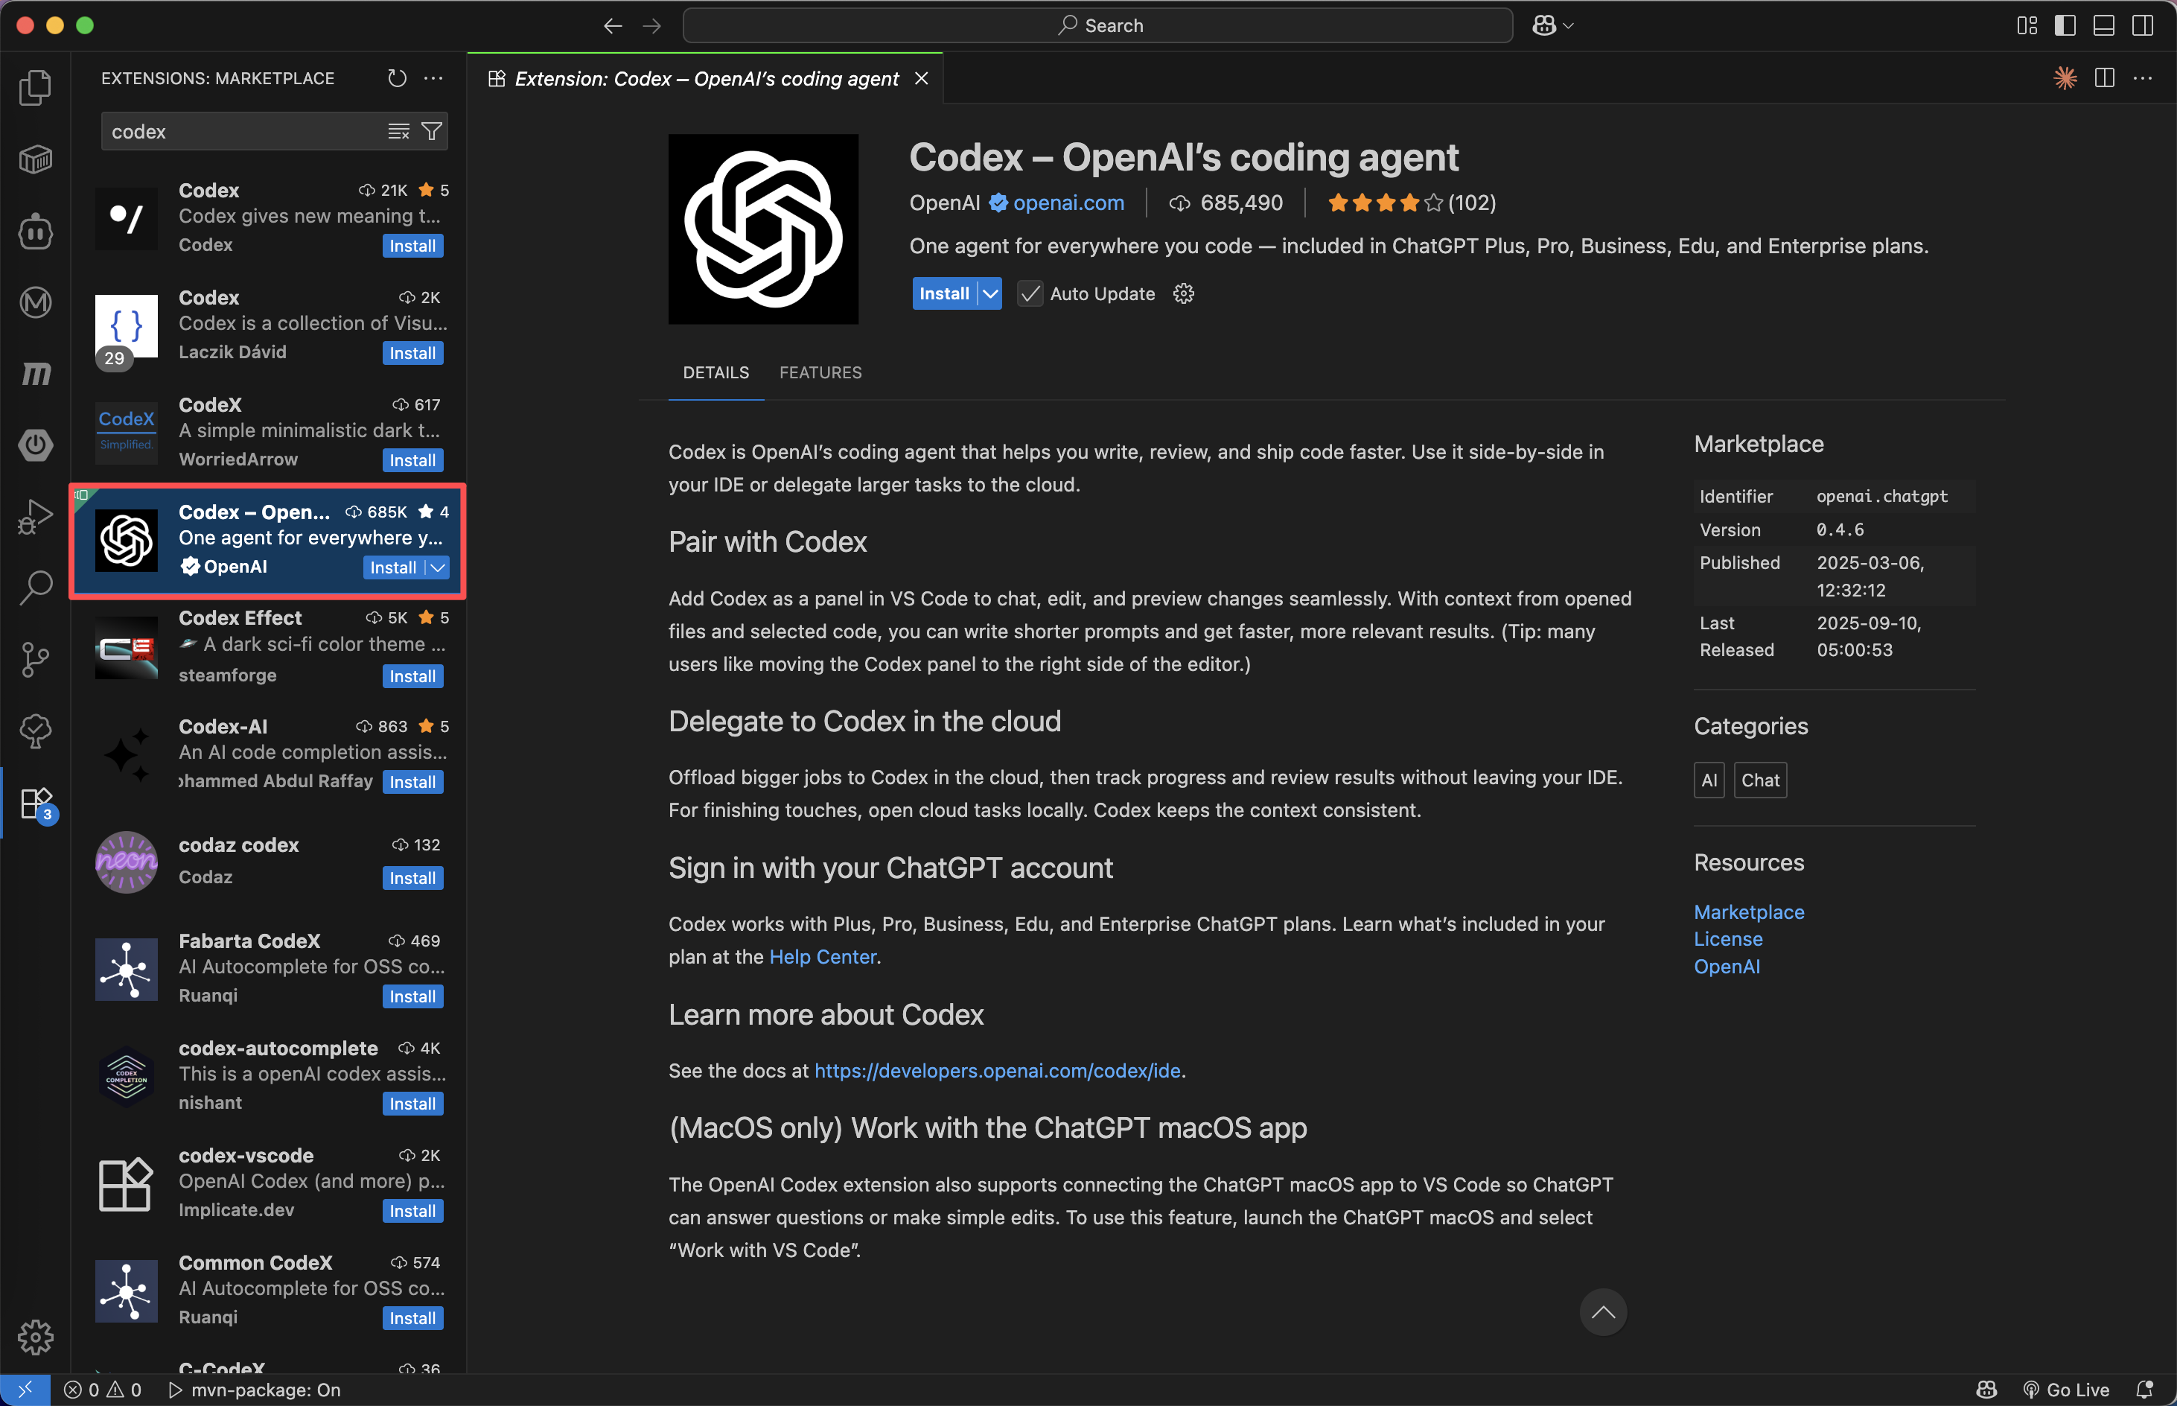Clear extensions search results icon
Viewport: 2177px width, 1406px height.
pos(399,132)
